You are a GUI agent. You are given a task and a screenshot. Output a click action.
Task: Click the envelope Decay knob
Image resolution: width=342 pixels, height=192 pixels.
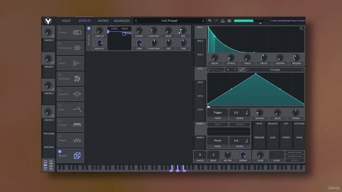[x=263, y=58]
